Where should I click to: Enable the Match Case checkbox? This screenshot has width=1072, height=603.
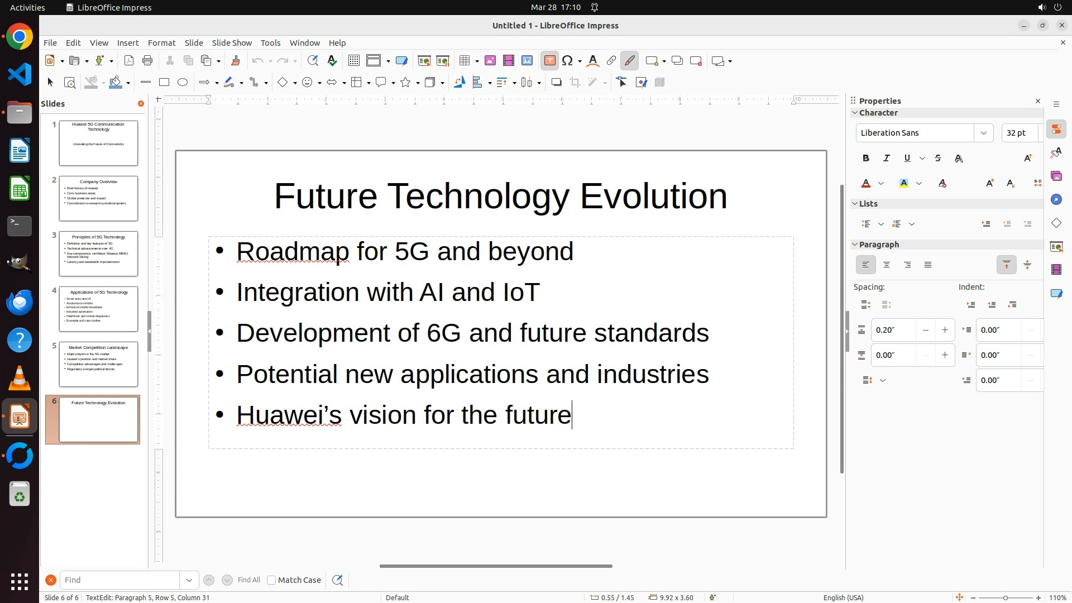coord(271,580)
